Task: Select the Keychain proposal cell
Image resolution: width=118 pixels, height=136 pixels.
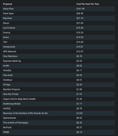Action: coord(7,18)
